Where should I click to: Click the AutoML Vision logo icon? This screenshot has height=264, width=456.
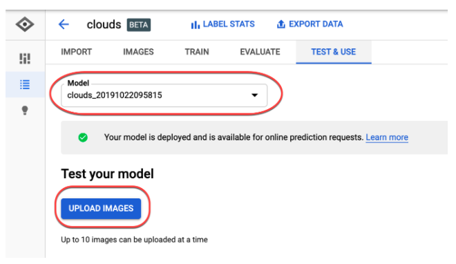pos(25,24)
